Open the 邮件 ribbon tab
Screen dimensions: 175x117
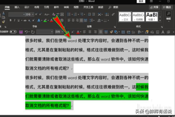(56, 7)
